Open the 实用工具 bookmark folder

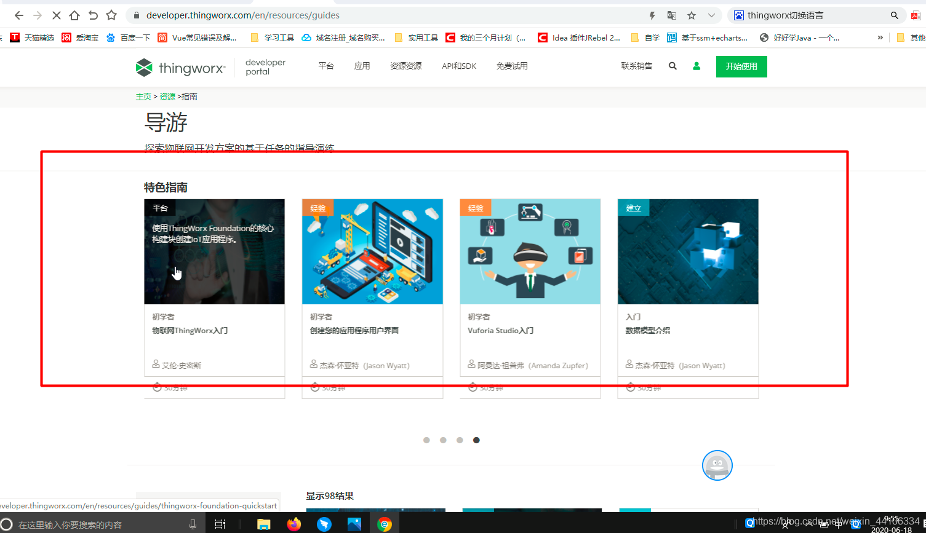pos(417,38)
